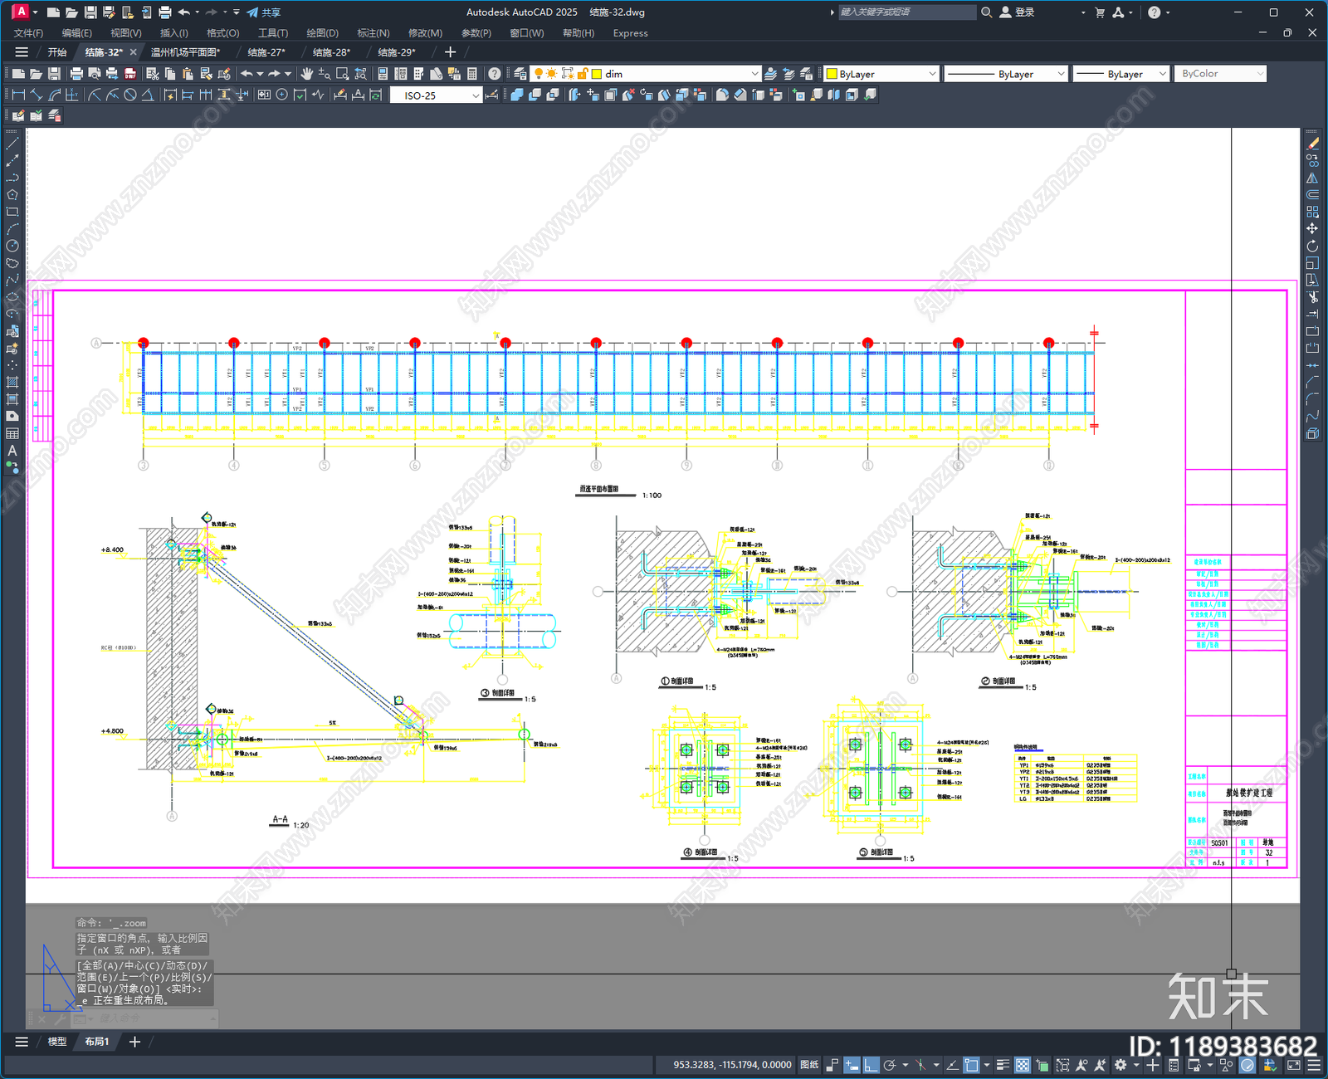Viewport: 1328px width, 1079px height.
Task: Open the QuickCalc calculator icon
Action: [x=472, y=74]
